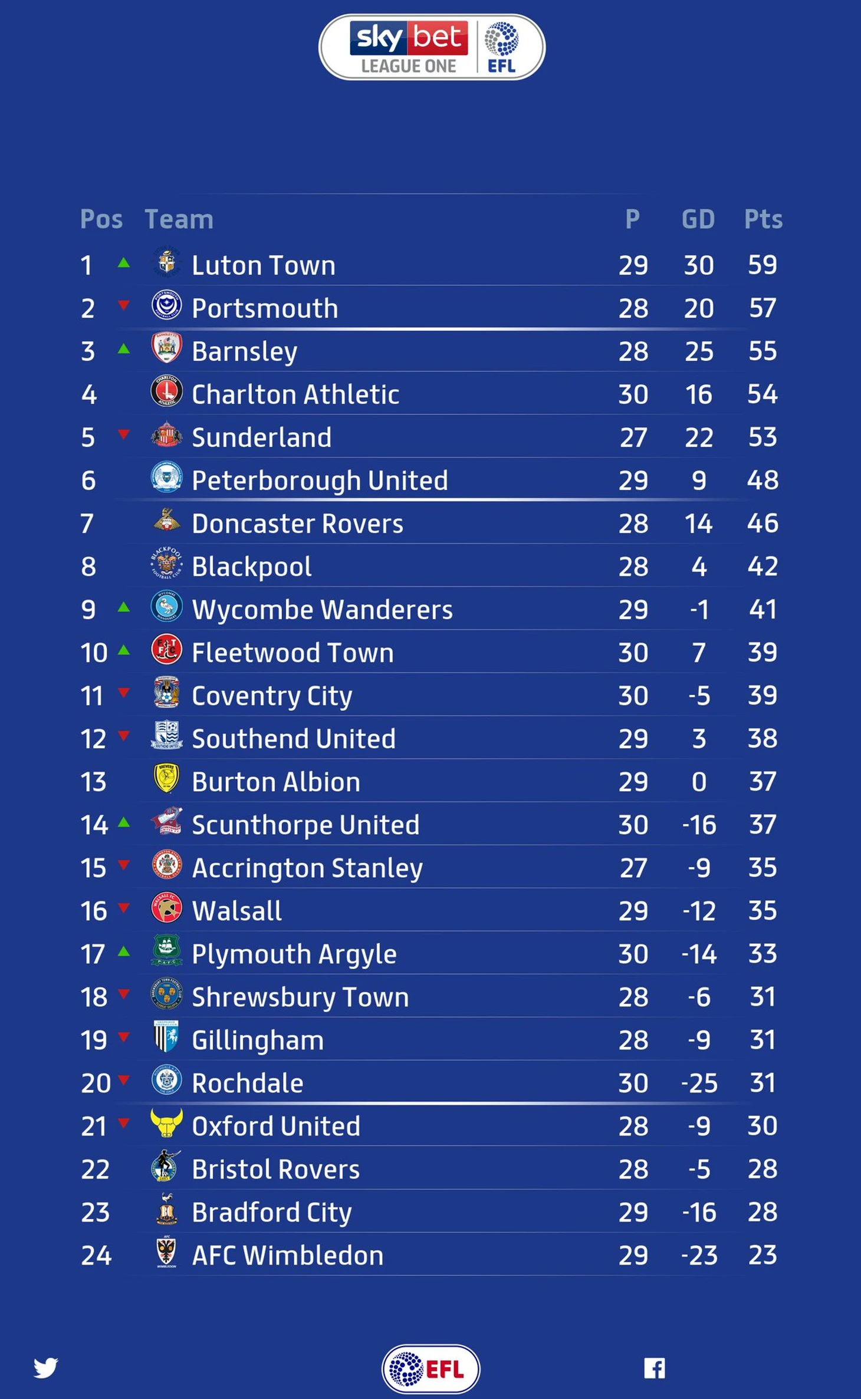Image resolution: width=861 pixels, height=1399 pixels.
Task: Click the Sky Bet League One logo
Action: [432, 47]
